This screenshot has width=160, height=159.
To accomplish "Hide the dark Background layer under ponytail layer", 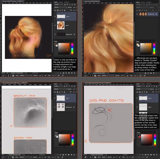I will coord(55,34).
